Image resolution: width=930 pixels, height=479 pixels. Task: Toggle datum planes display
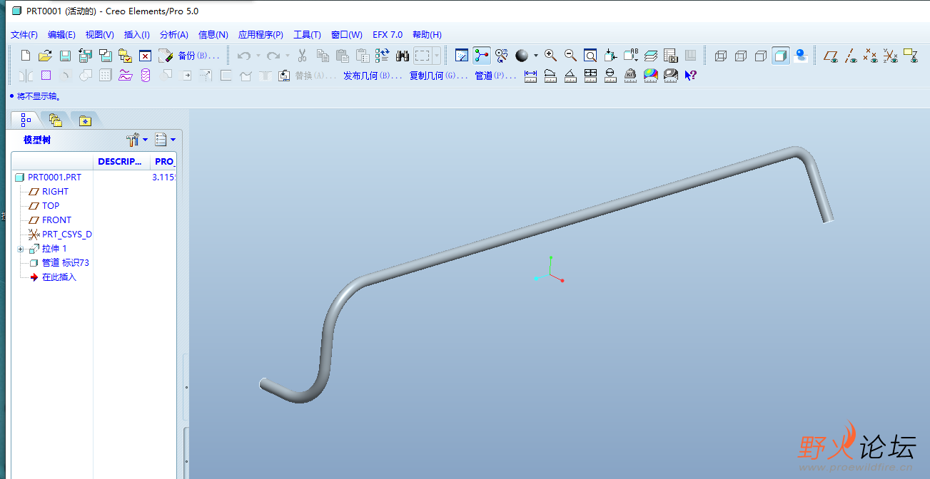click(831, 56)
